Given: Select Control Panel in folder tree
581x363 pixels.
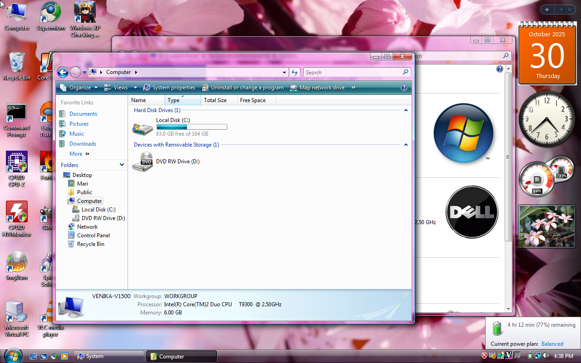Looking at the screenshot, I should click(93, 235).
